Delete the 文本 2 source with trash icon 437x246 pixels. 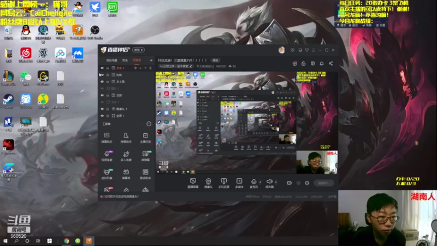(x=151, y=68)
